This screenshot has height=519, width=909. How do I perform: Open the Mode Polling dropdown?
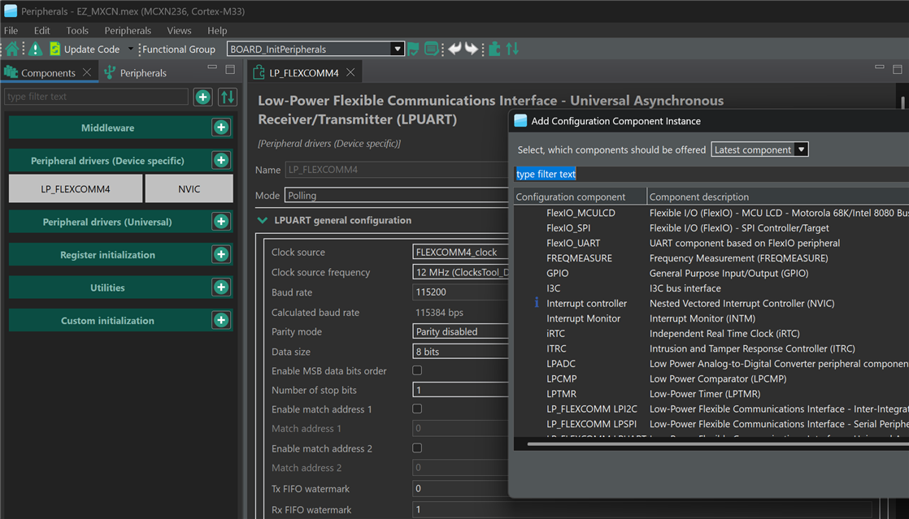[397, 195]
